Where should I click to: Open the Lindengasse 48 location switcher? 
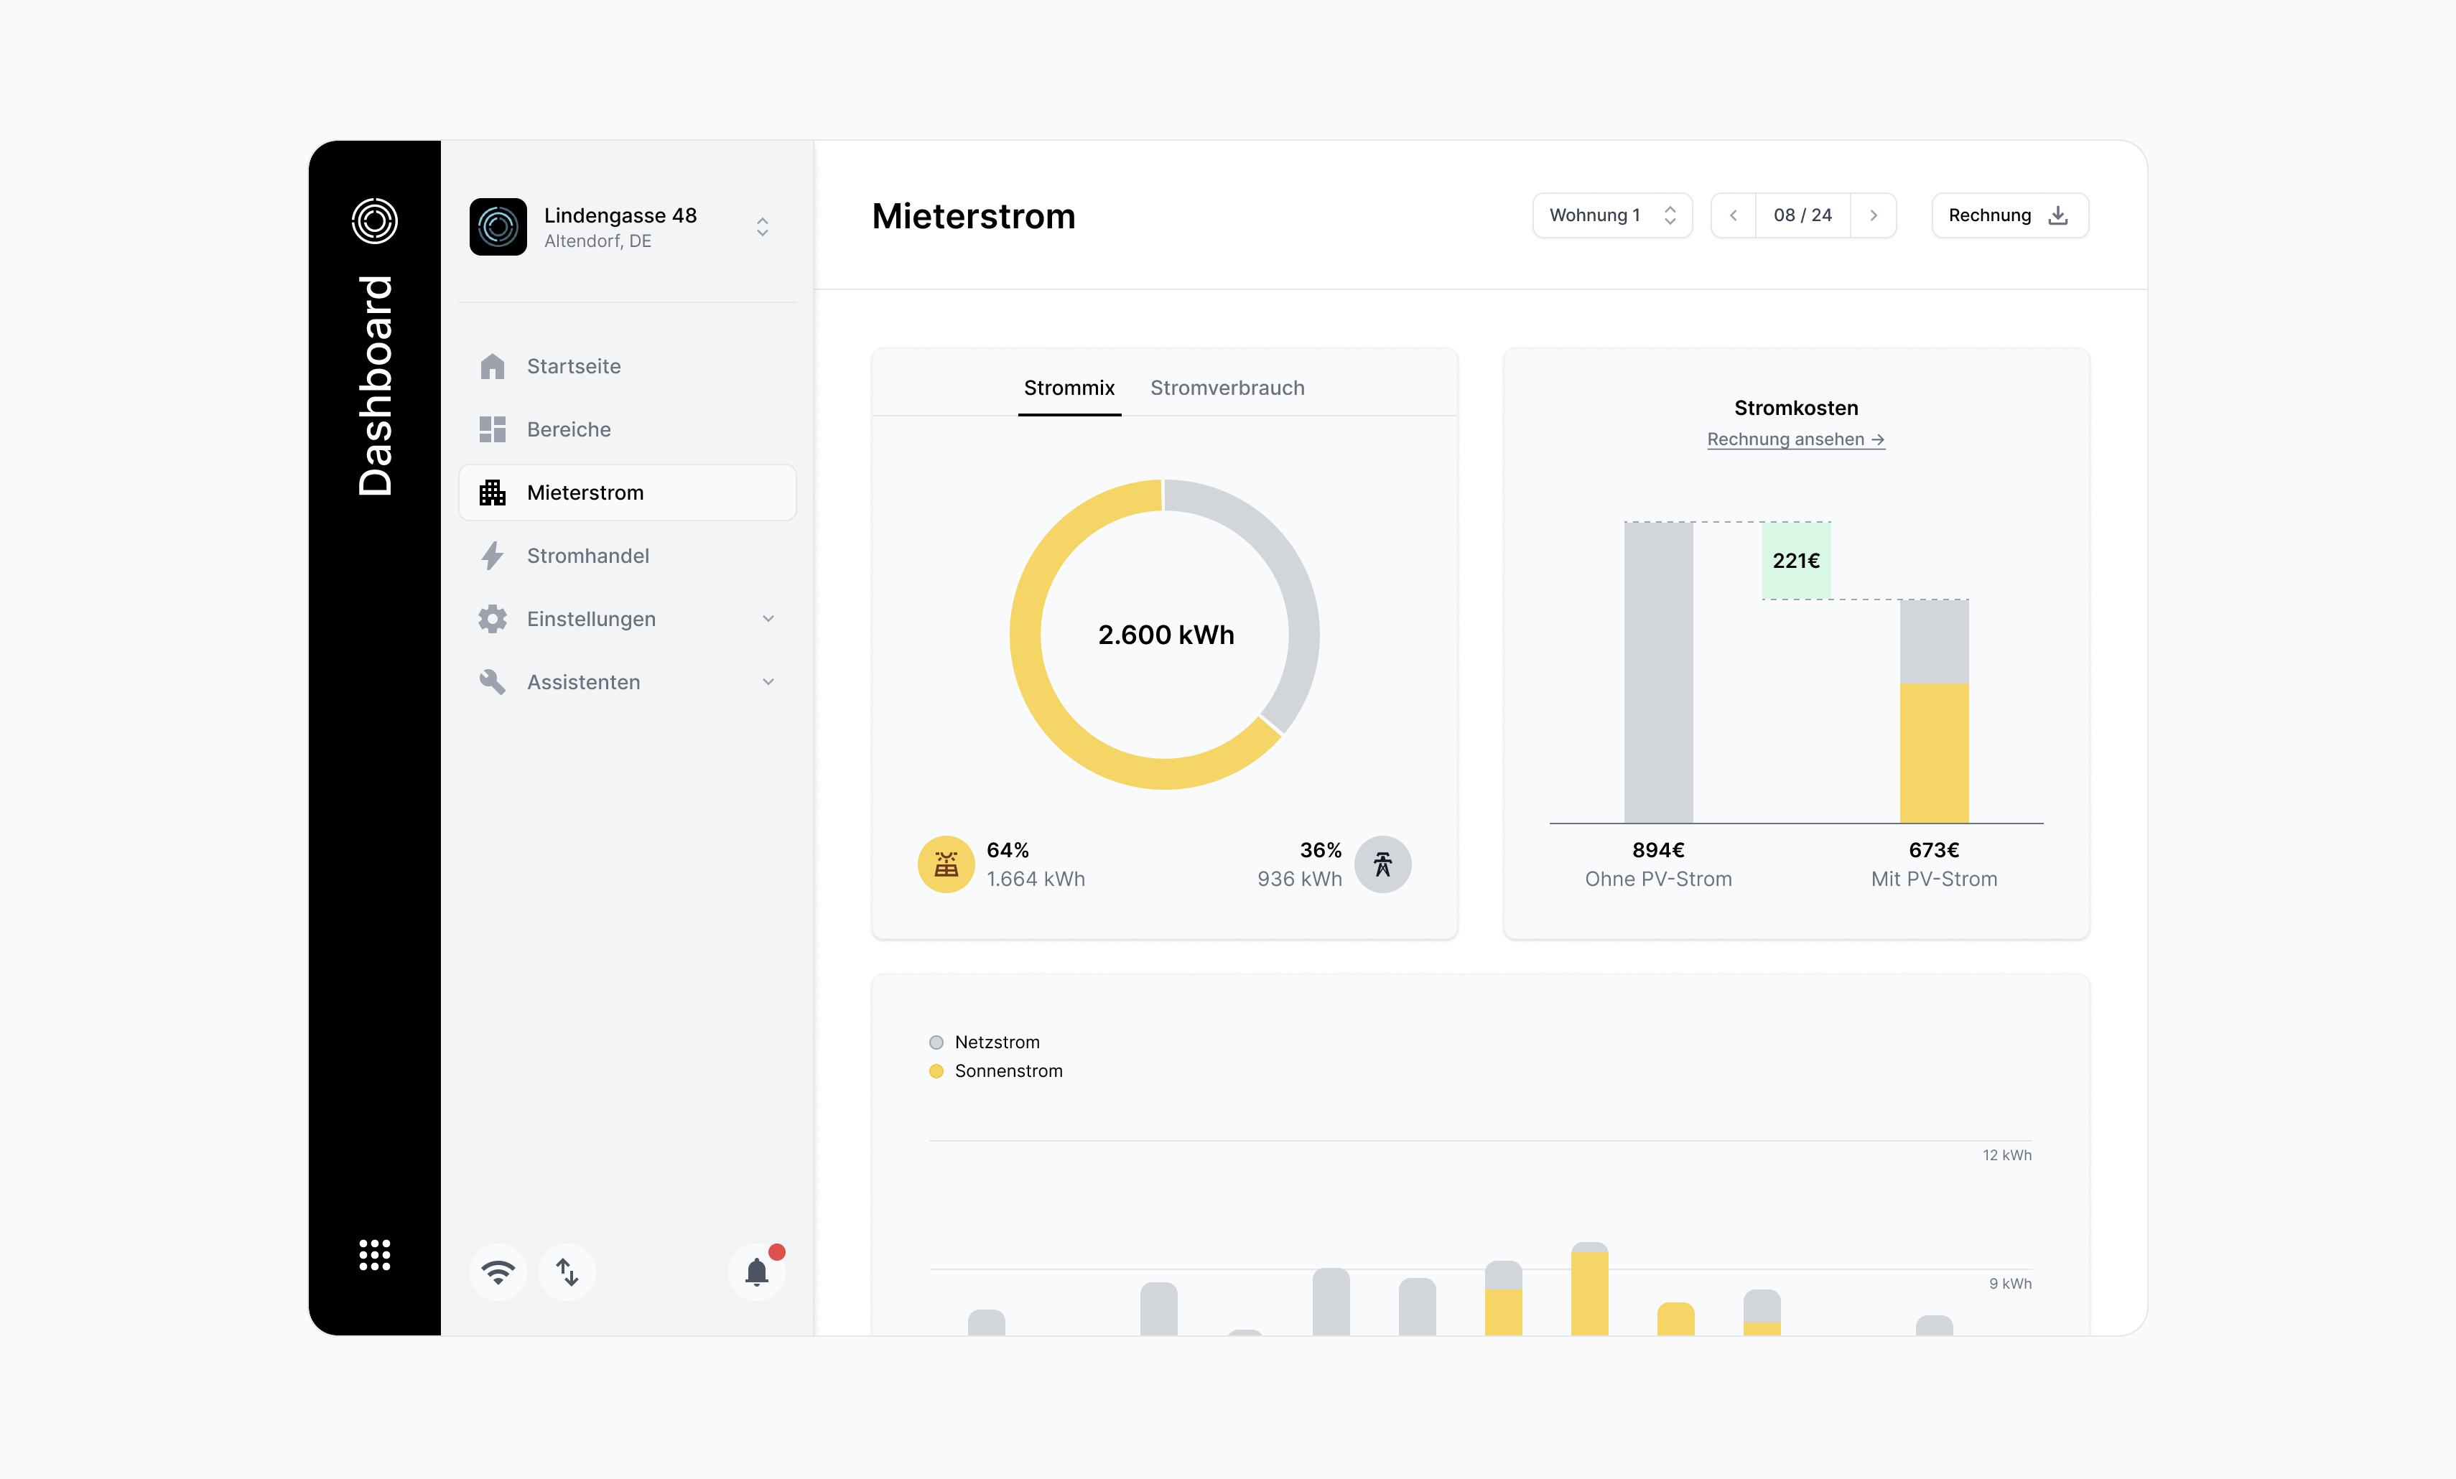point(763,226)
